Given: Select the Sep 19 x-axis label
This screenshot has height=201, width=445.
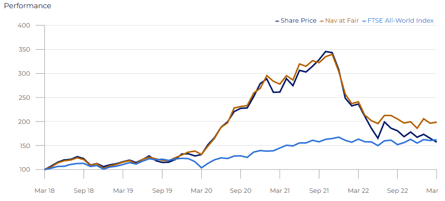Looking at the screenshot, I should click(162, 190).
